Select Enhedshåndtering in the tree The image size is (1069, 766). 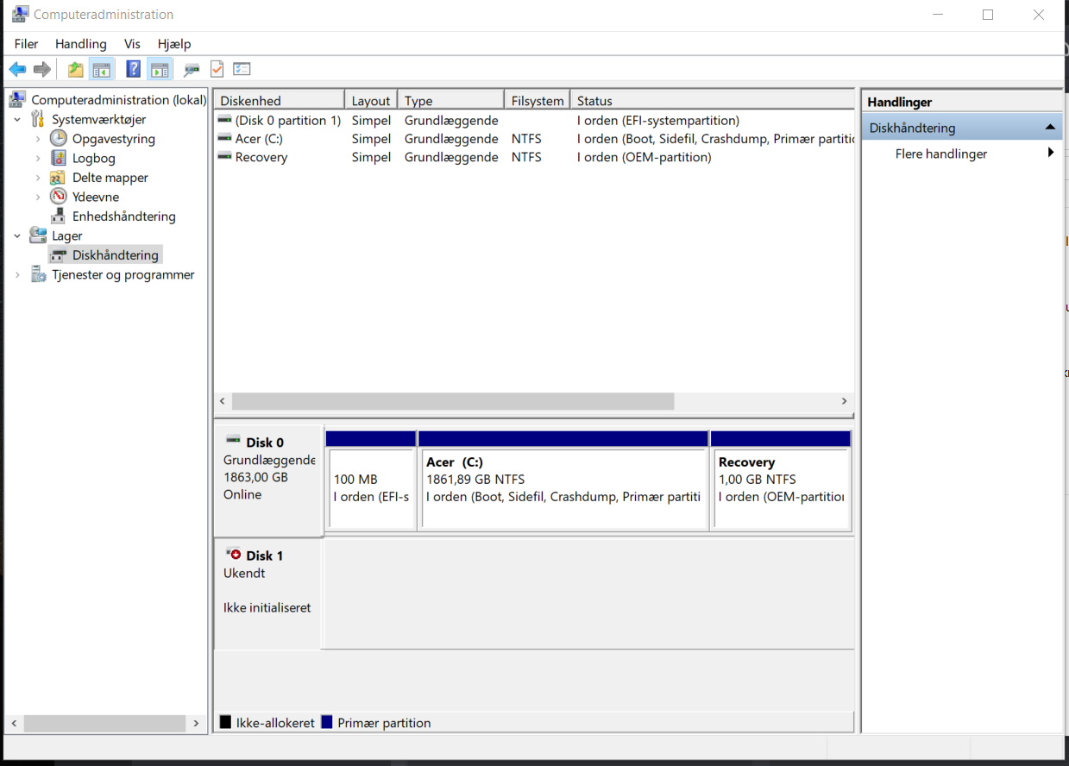pos(124,217)
